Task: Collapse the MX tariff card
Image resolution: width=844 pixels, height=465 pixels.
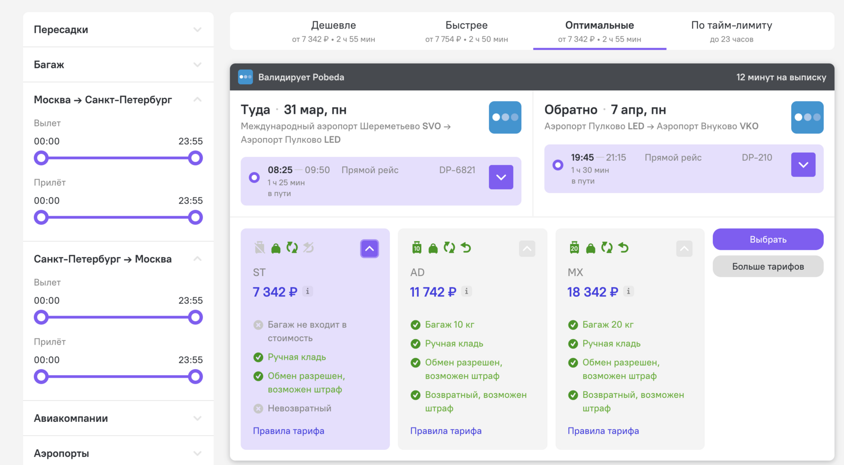Action: pos(684,249)
